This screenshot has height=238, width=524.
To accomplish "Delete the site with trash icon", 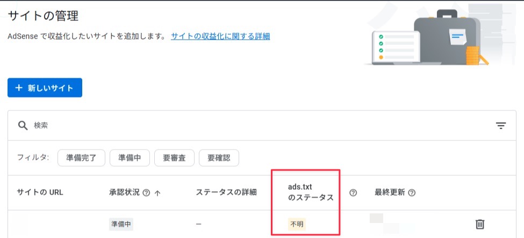I will point(480,224).
